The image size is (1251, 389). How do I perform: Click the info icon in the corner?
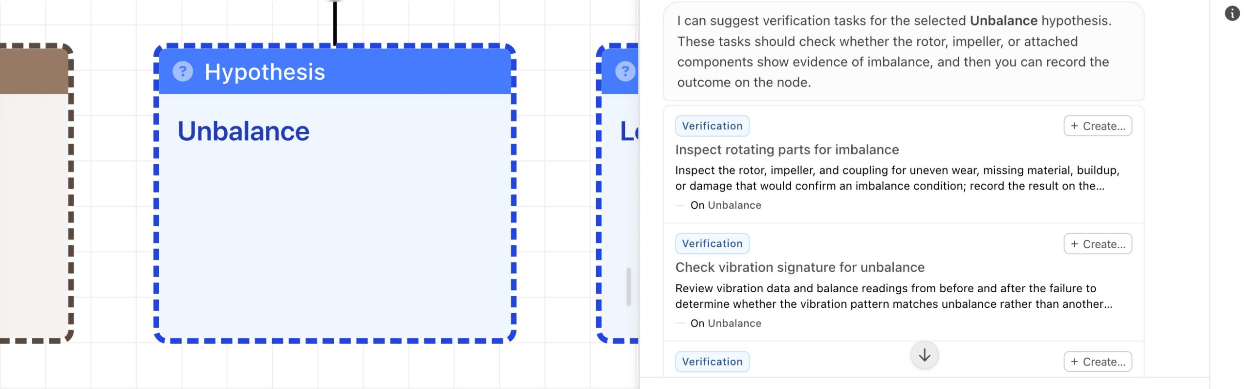1232,13
